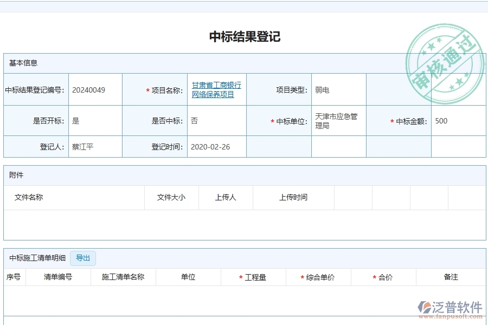This screenshot has width=488, height=325.
Task: Click the 文件名称 column header
Action: pyautogui.click(x=29, y=197)
